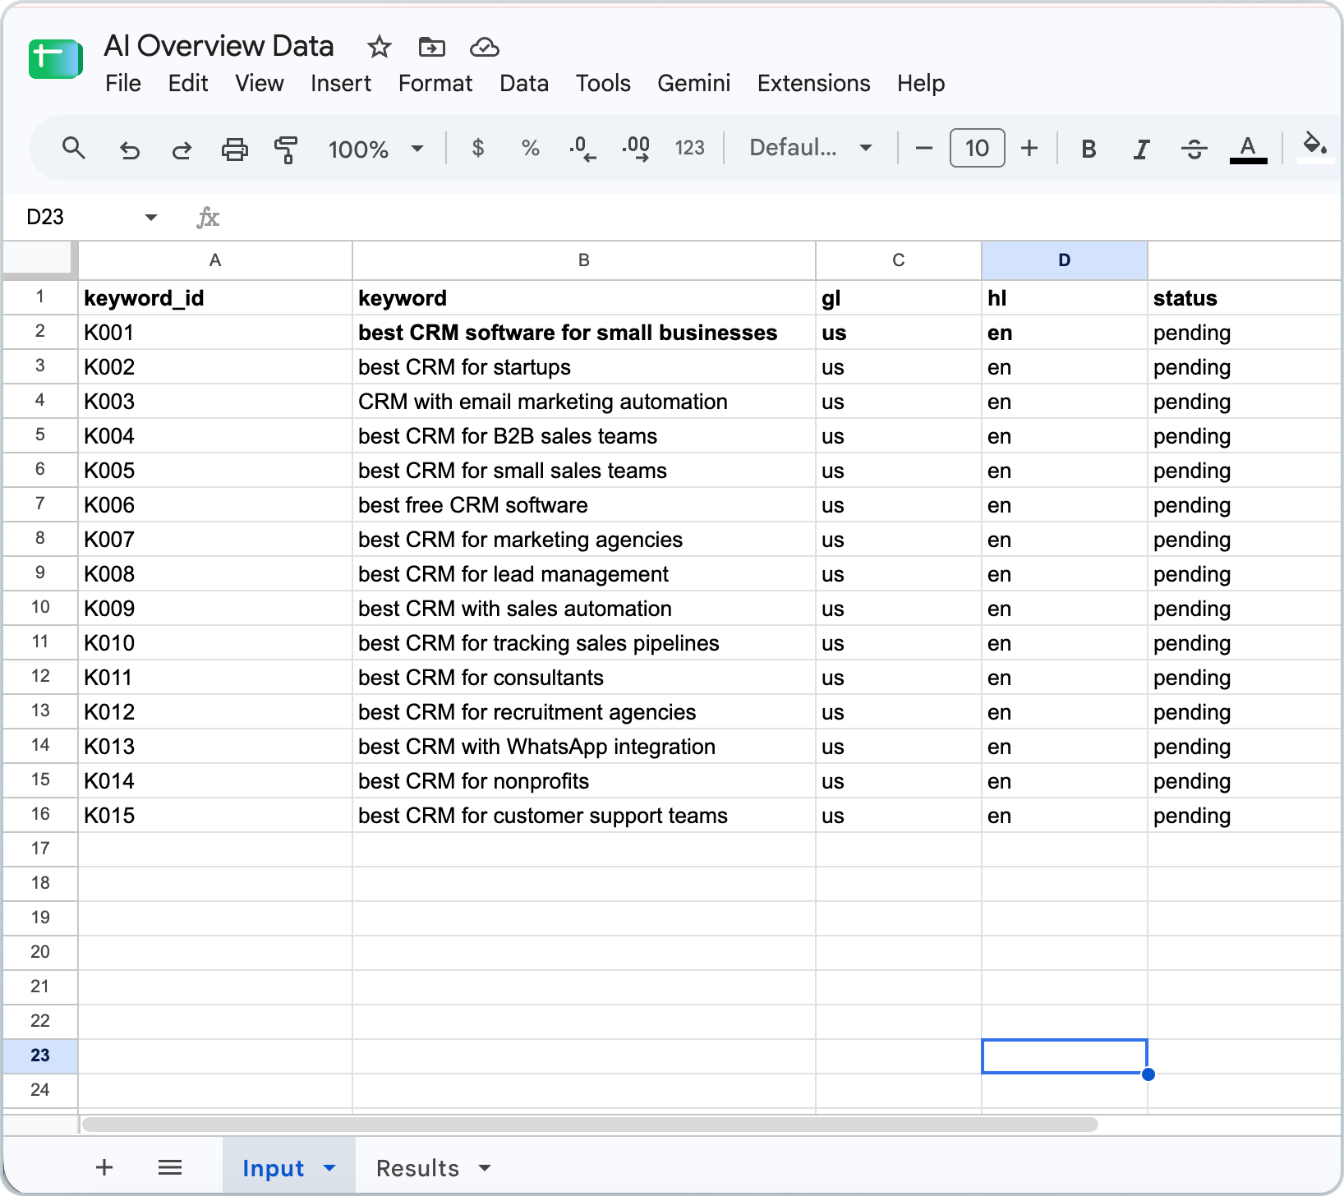Click the search menus magnifier icon
Screen dimensions: 1344x1196
click(x=74, y=149)
